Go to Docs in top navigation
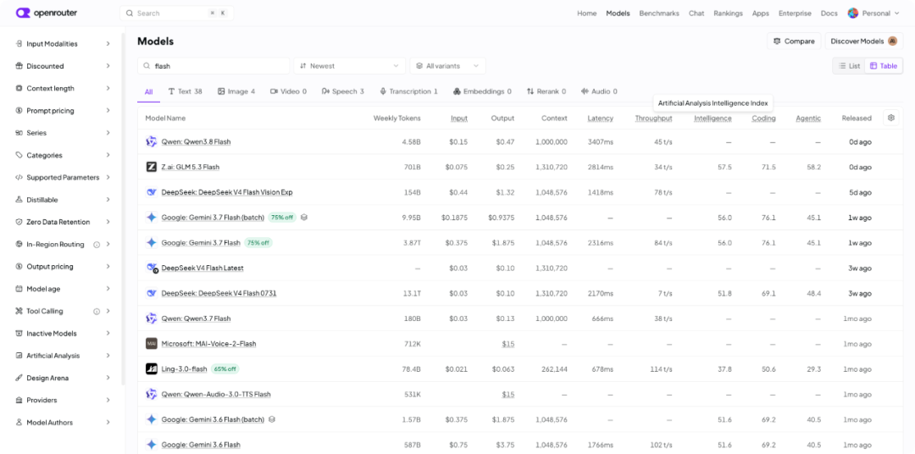Screen dimensions: 915x454 pos(829,13)
